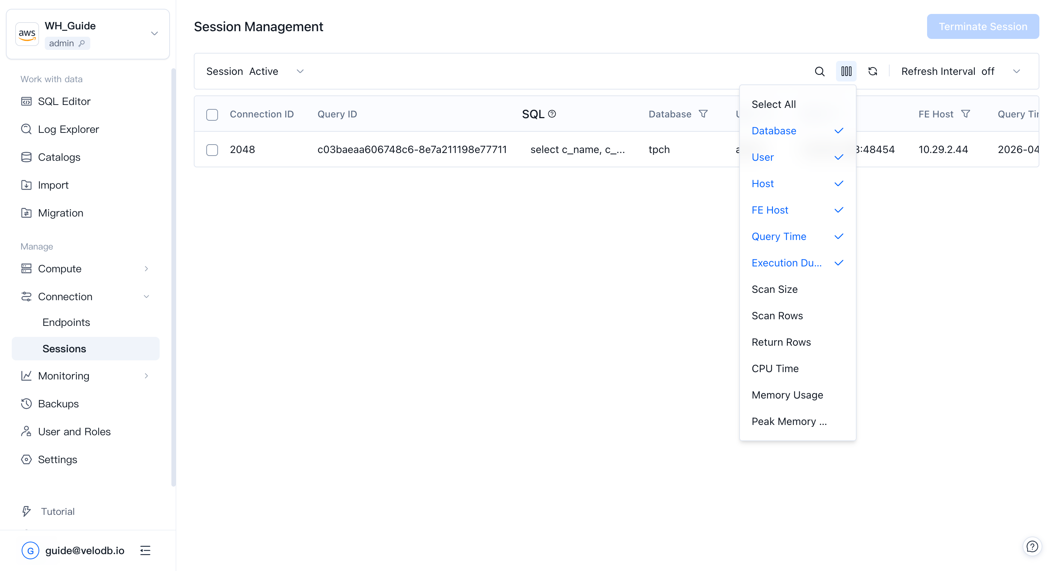Select the checkbox for connection 2048

212,150
